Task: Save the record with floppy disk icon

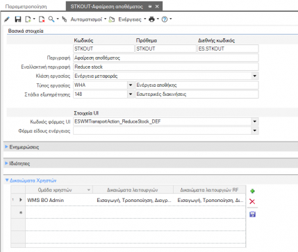Action: 18,19
